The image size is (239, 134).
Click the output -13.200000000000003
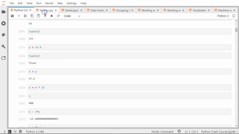click(43, 119)
